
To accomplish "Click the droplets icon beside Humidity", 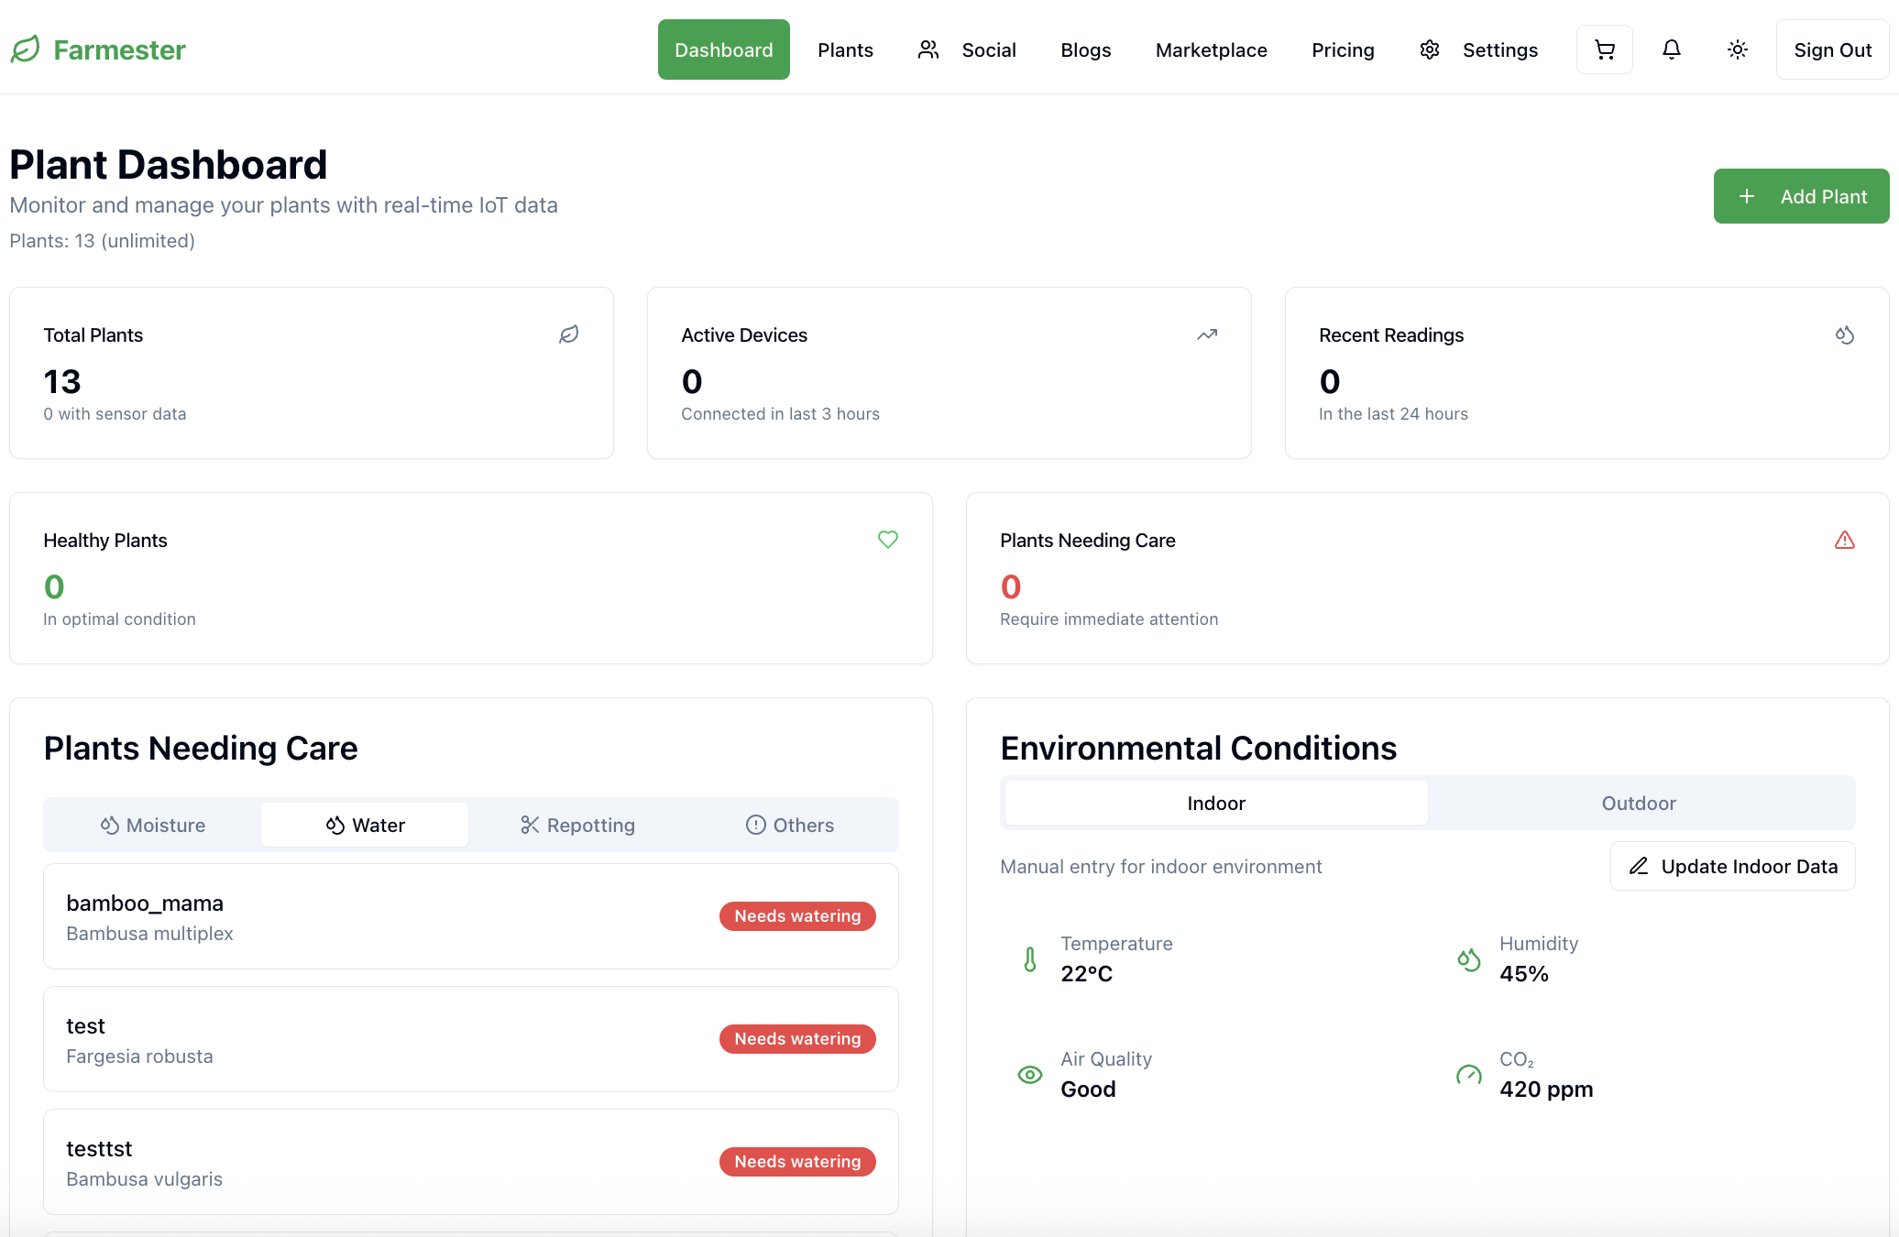I will coord(1469,959).
